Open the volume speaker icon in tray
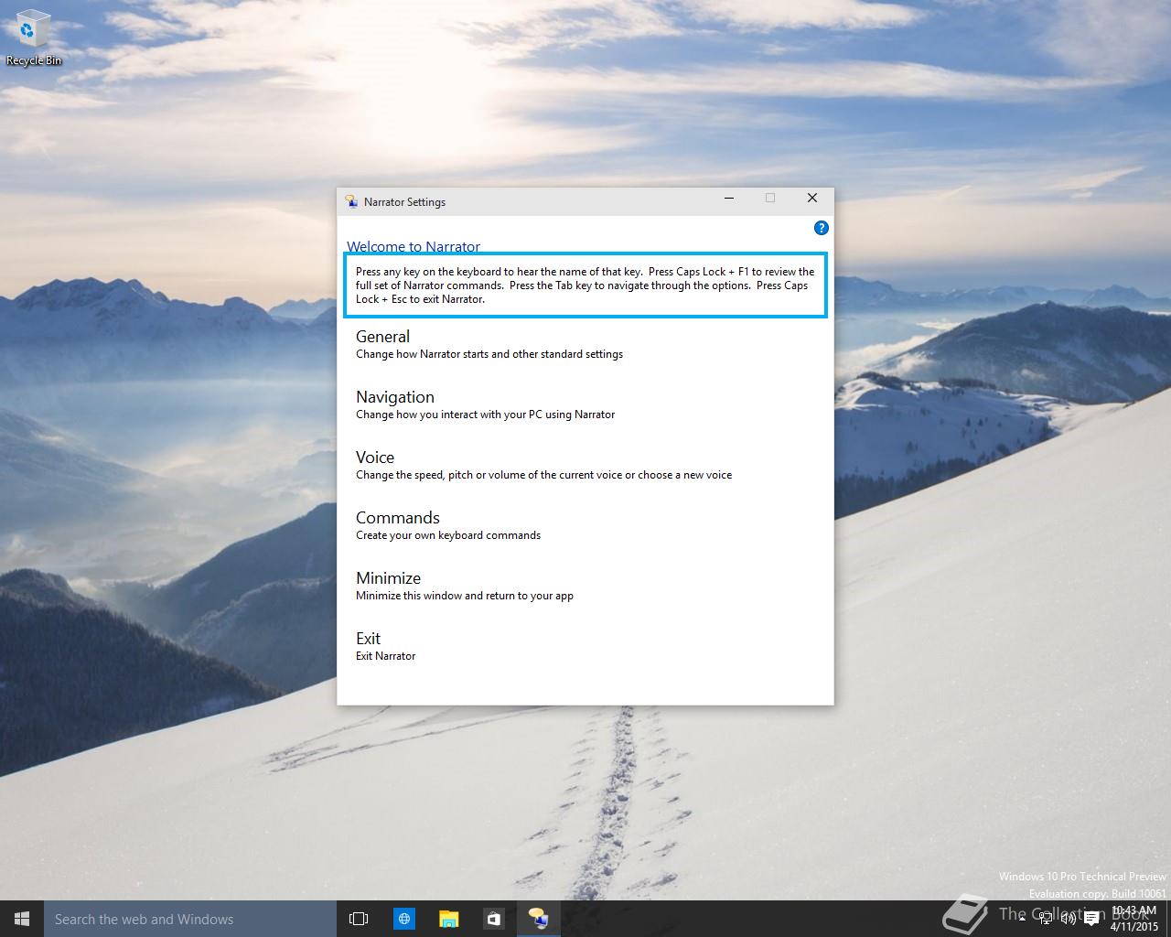 (1068, 919)
